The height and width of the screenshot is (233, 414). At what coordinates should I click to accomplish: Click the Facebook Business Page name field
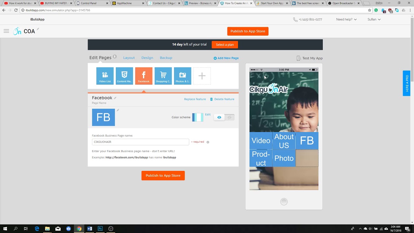pyautogui.click(x=140, y=142)
